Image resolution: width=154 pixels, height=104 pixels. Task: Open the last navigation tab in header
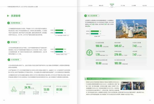click(144, 6)
